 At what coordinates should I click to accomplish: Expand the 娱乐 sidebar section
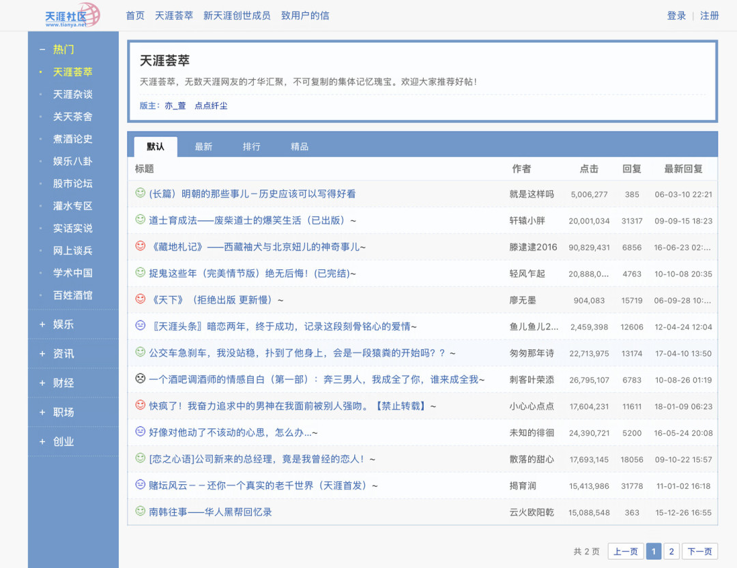42,325
